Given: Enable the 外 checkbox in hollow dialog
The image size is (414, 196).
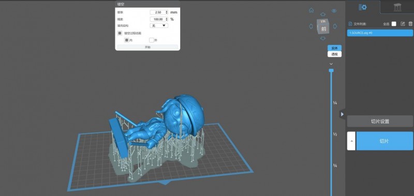Looking at the screenshot, I should [151, 40].
